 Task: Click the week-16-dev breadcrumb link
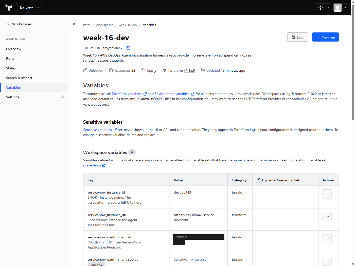click(128, 25)
